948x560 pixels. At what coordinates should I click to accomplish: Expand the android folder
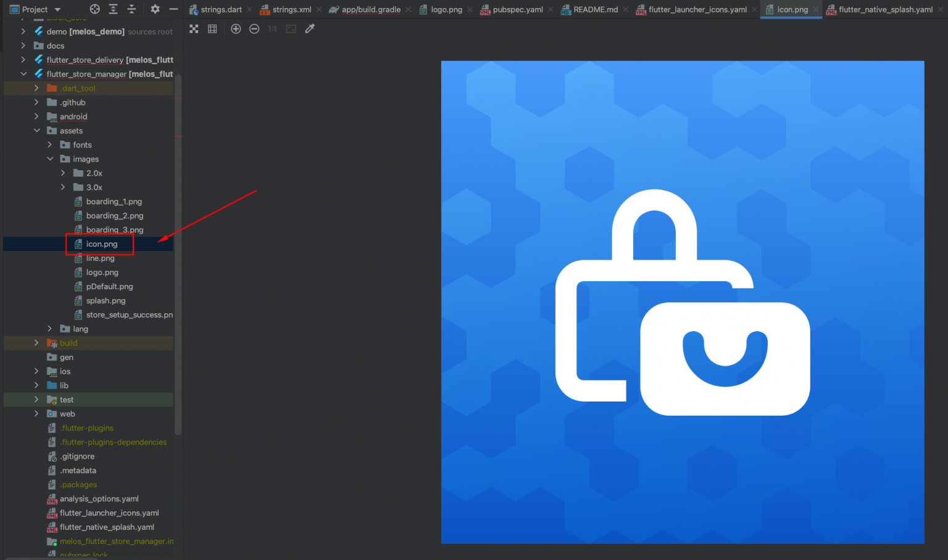tap(36, 116)
